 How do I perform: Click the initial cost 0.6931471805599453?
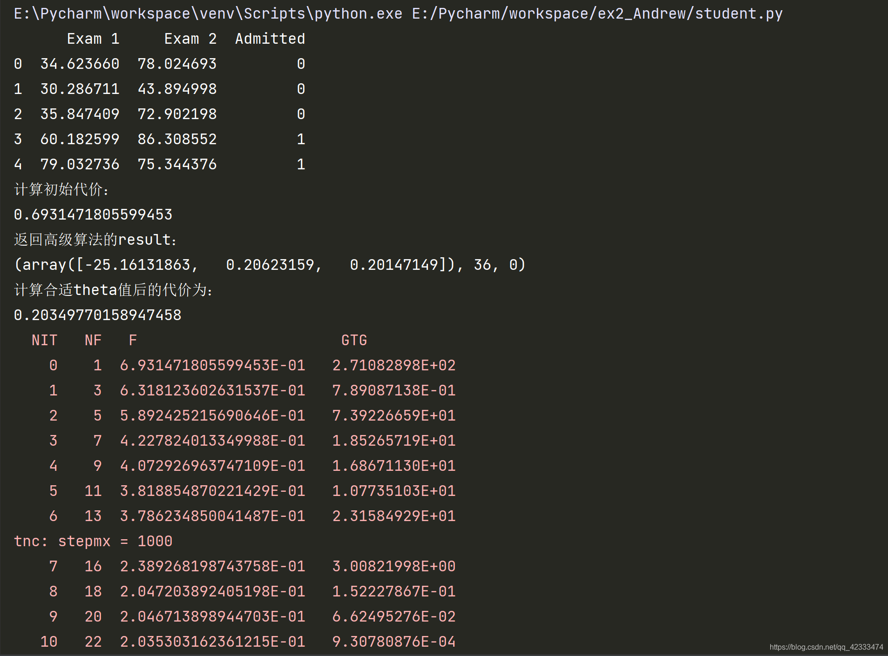pyautogui.click(x=93, y=214)
